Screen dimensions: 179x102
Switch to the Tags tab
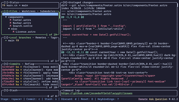click(x=53, y=38)
